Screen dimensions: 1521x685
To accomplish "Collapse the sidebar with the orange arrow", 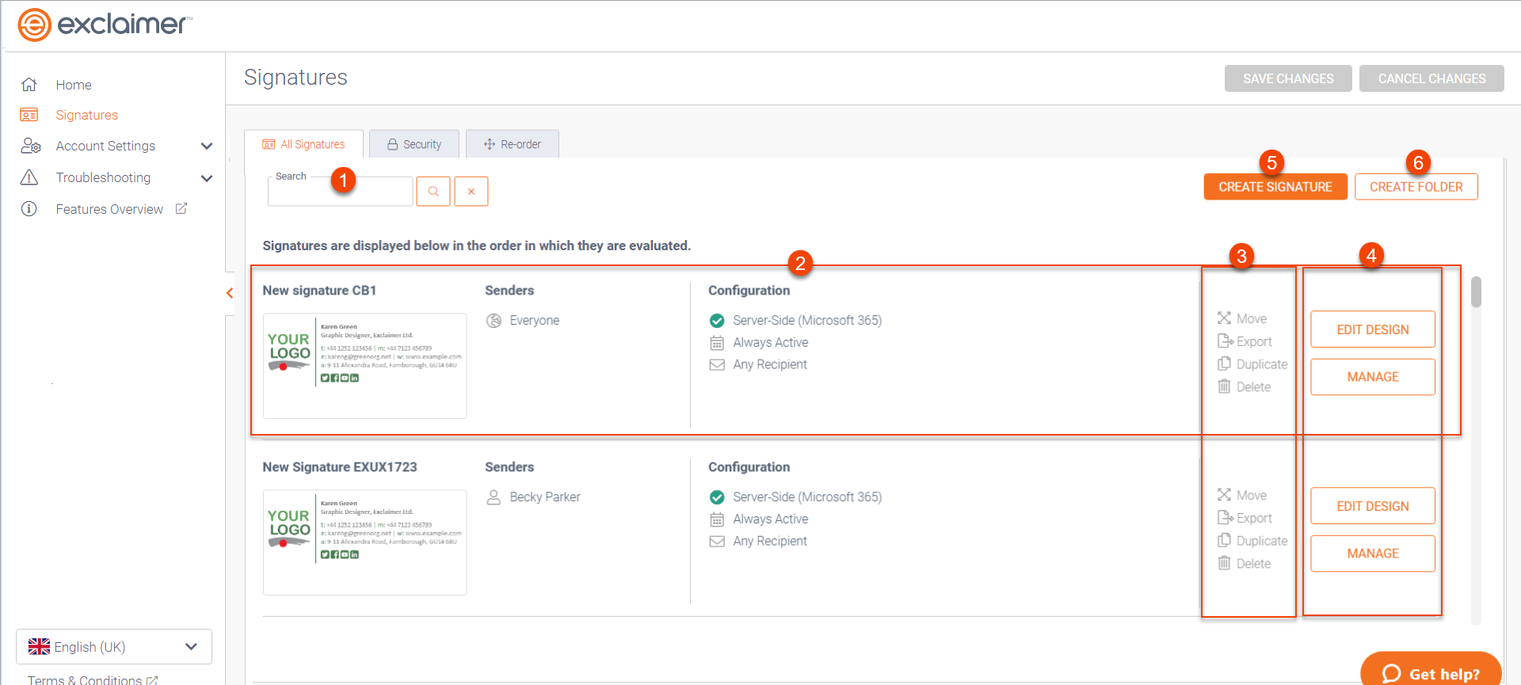I will tap(230, 293).
